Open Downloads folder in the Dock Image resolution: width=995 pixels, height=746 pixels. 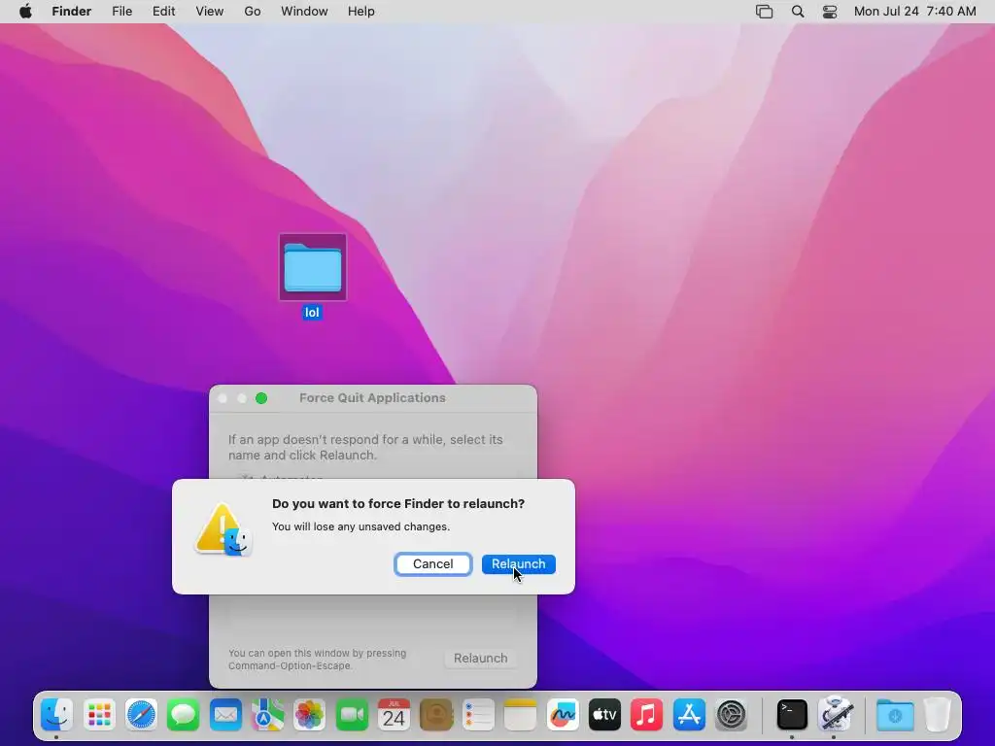coord(895,714)
